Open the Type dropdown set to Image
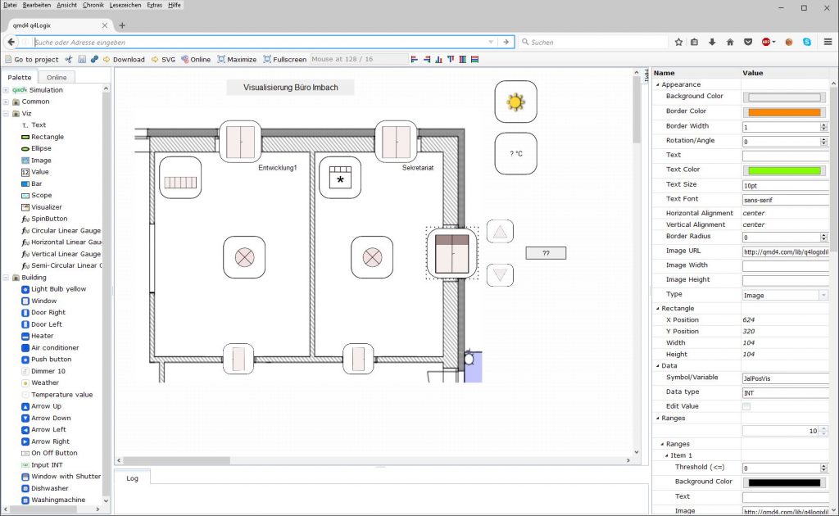Screen dimensions: 839x516 point(785,295)
